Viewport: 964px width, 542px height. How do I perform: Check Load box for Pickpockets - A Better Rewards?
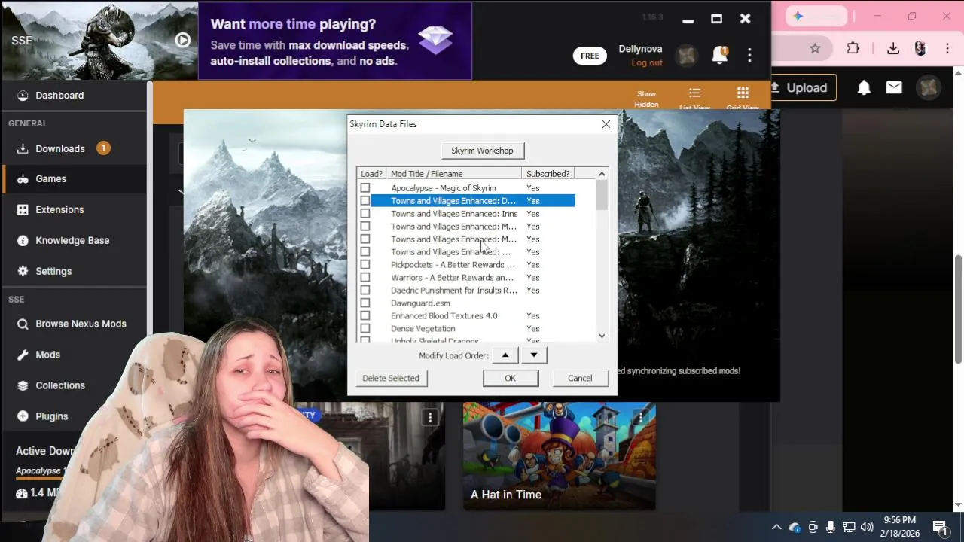365,265
